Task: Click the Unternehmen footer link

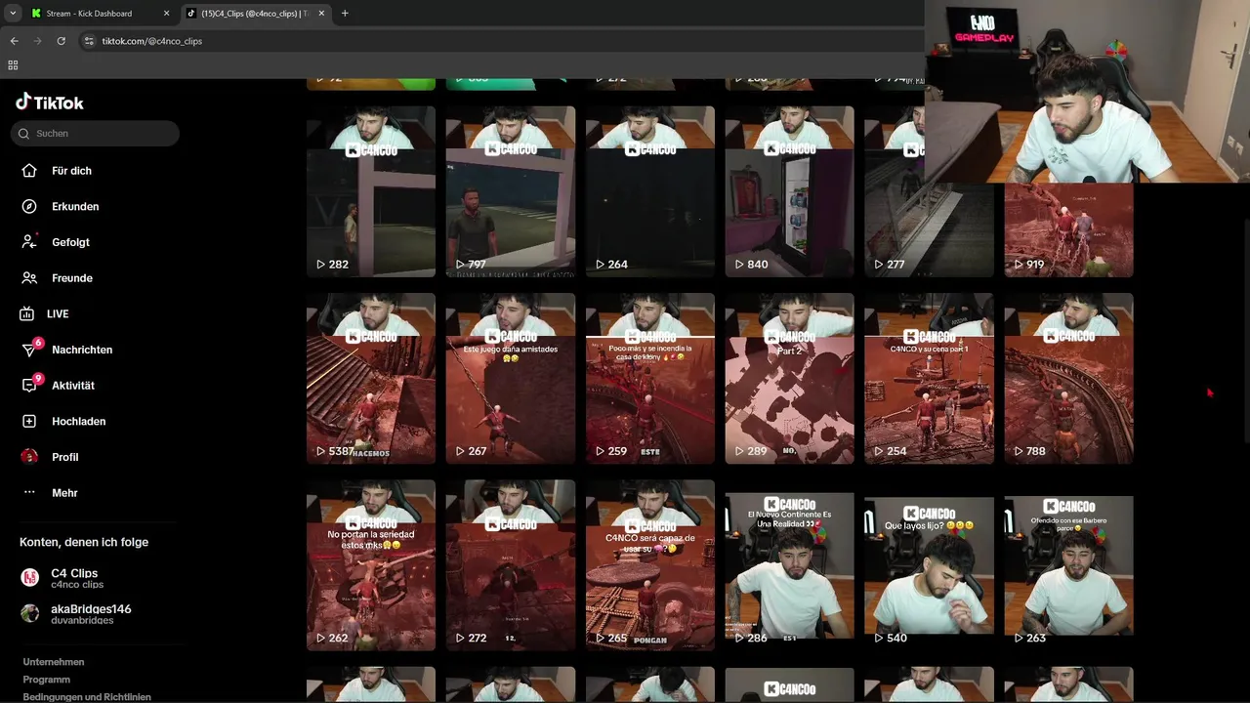Action: (x=54, y=662)
